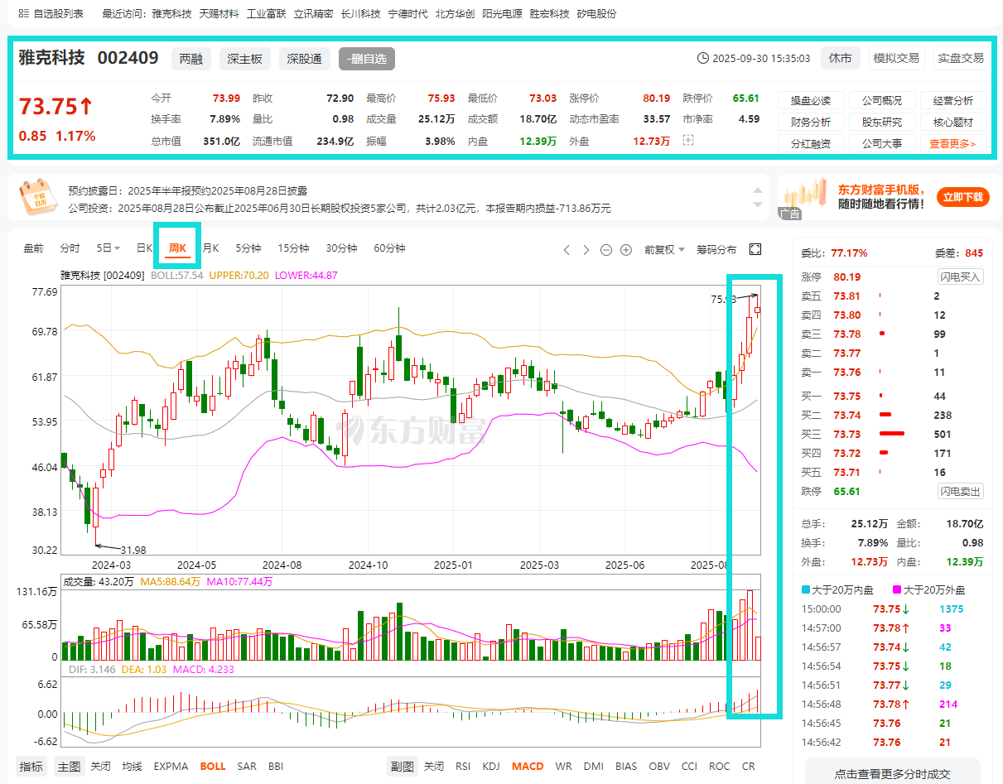Switch to 15分钟 chart tab

click(293, 248)
